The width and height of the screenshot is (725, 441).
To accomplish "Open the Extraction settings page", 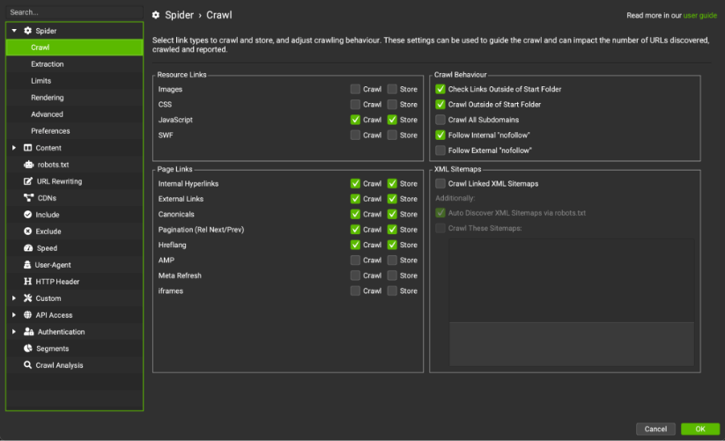I will (47, 64).
